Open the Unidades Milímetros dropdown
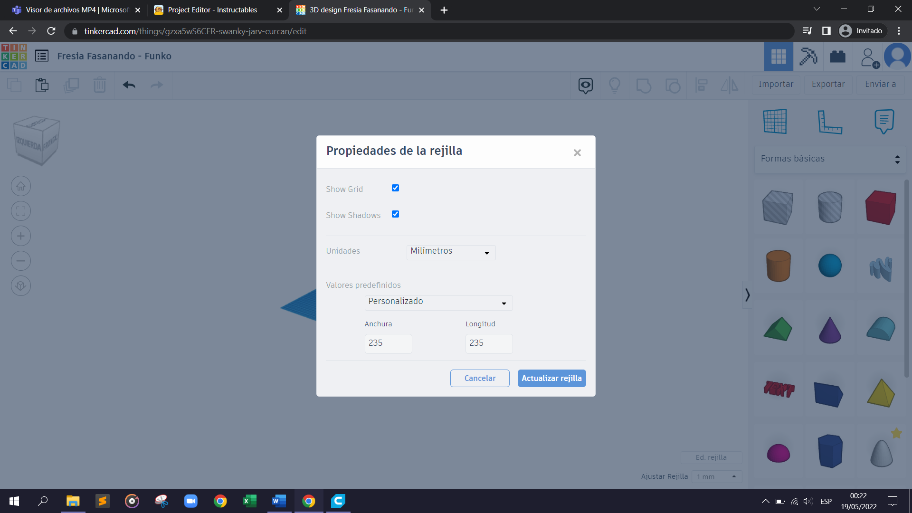Image resolution: width=912 pixels, height=513 pixels. click(x=451, y=252)
